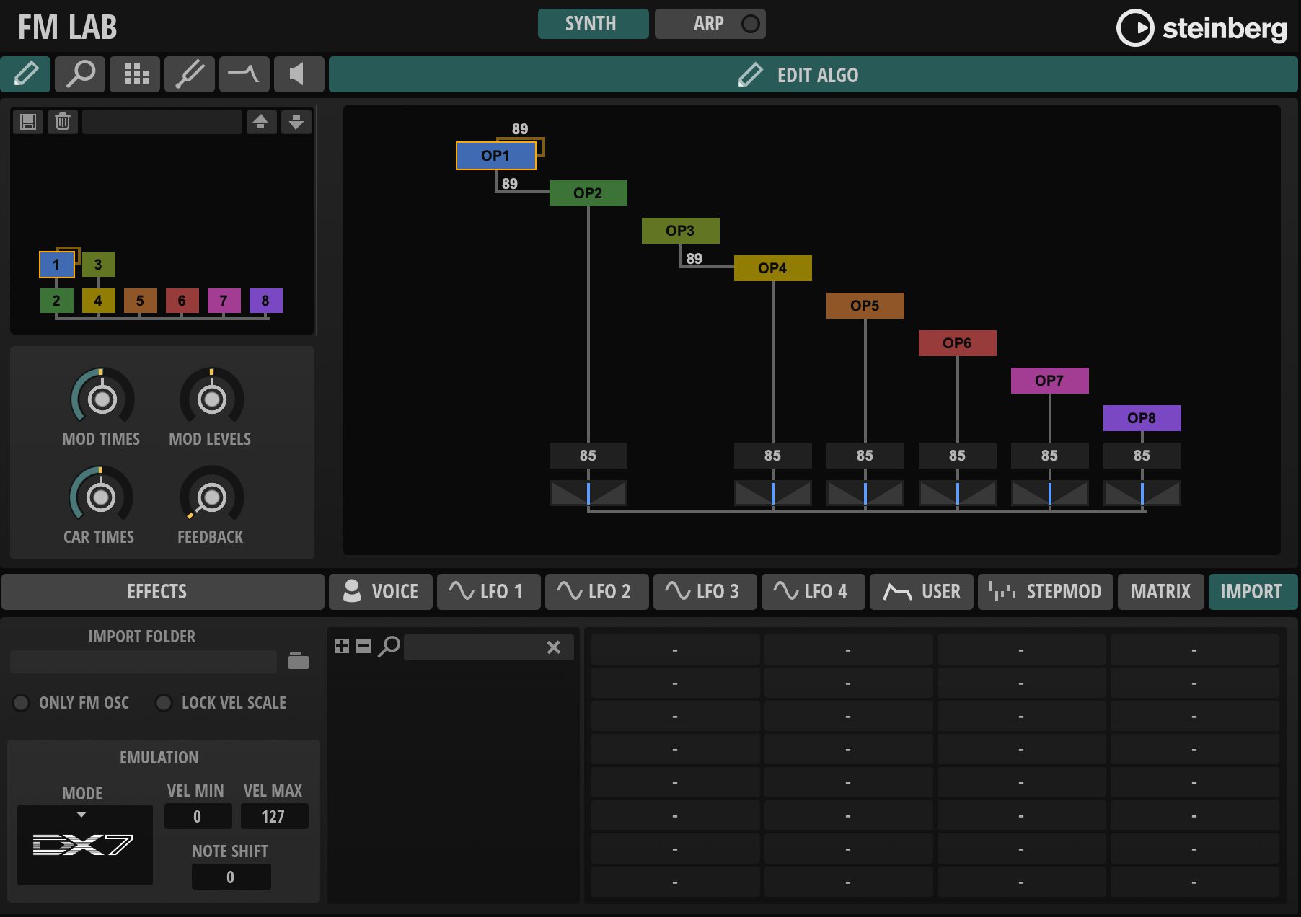Click the OP2 pan slider
This screenshot has height=917, width=1301.
pos(588,493)
